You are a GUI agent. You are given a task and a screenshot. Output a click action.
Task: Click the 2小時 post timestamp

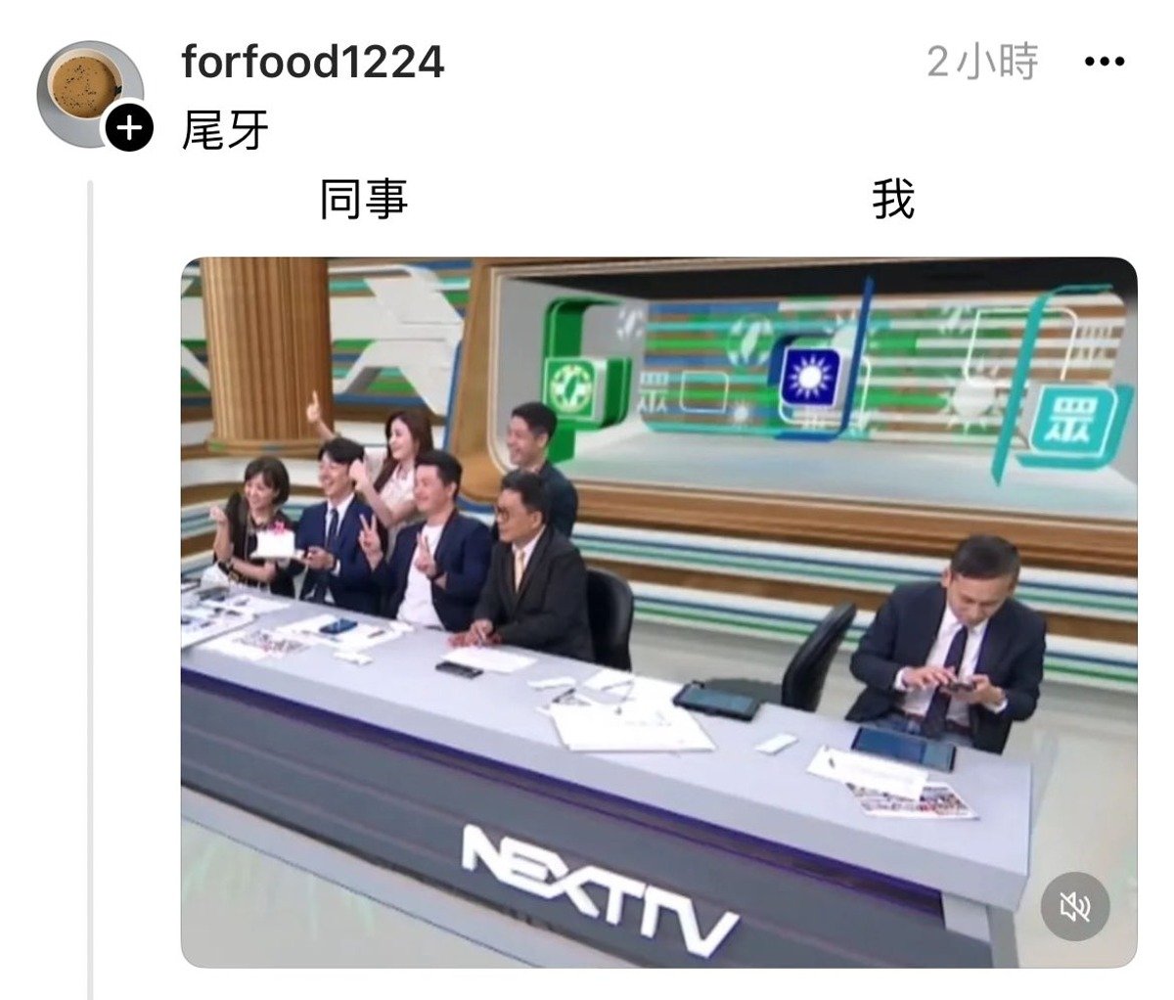pos(982,63)
